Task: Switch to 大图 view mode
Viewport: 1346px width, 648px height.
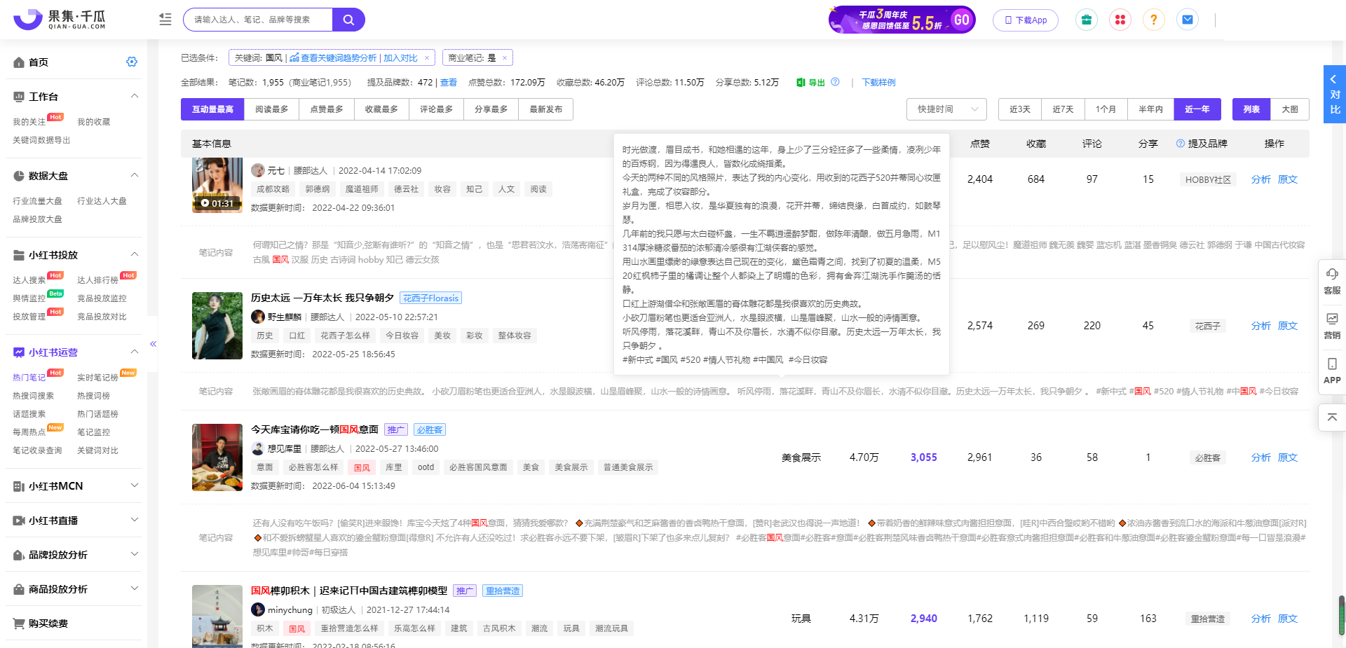Action: point(1290,109)
